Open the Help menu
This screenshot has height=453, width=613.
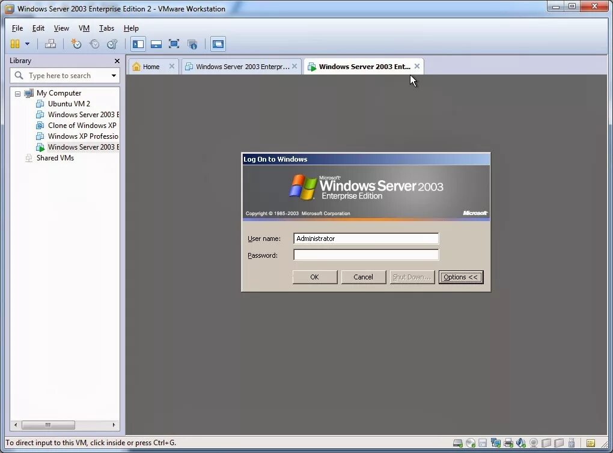131,28
